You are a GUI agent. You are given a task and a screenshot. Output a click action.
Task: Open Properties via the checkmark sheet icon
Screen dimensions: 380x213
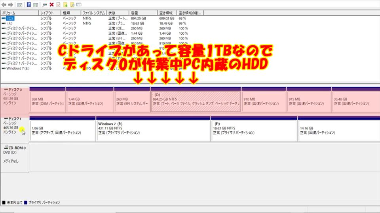(x=59, y=5)
